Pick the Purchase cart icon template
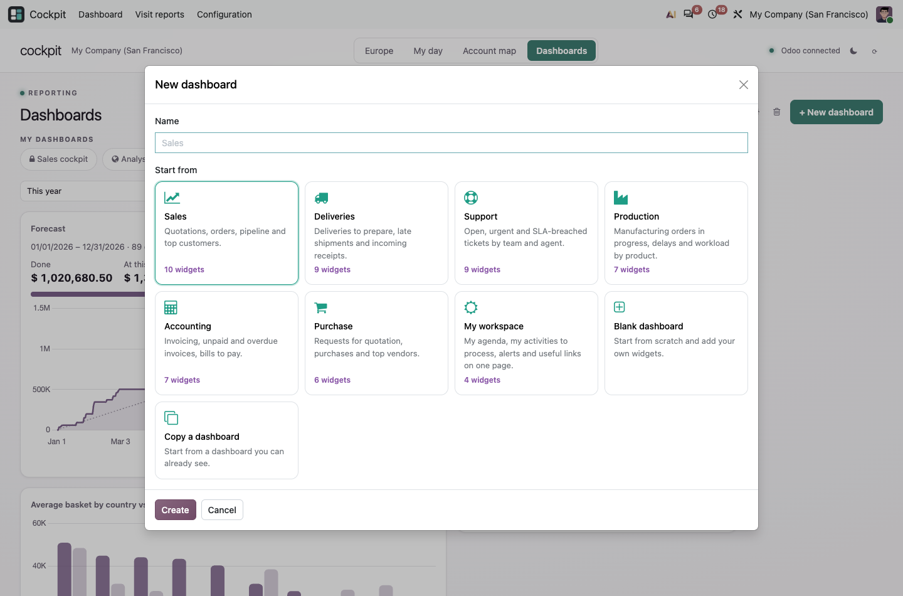The width and height of the screenshot is (903, 596). tap(321, 307)
